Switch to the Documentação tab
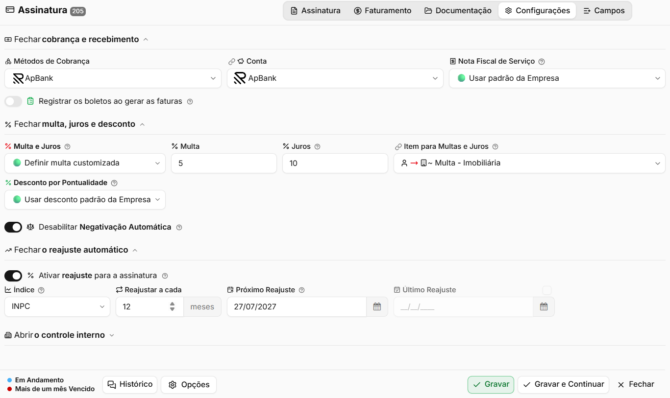670x398 pixels. pyautogui.click(x=458, y=10)
